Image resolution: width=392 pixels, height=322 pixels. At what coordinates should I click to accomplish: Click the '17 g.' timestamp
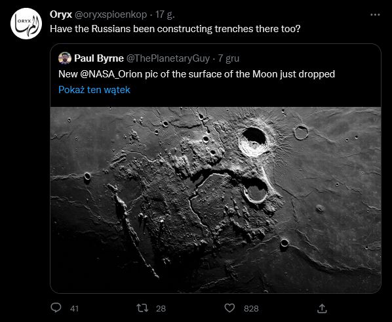(165, 14)
